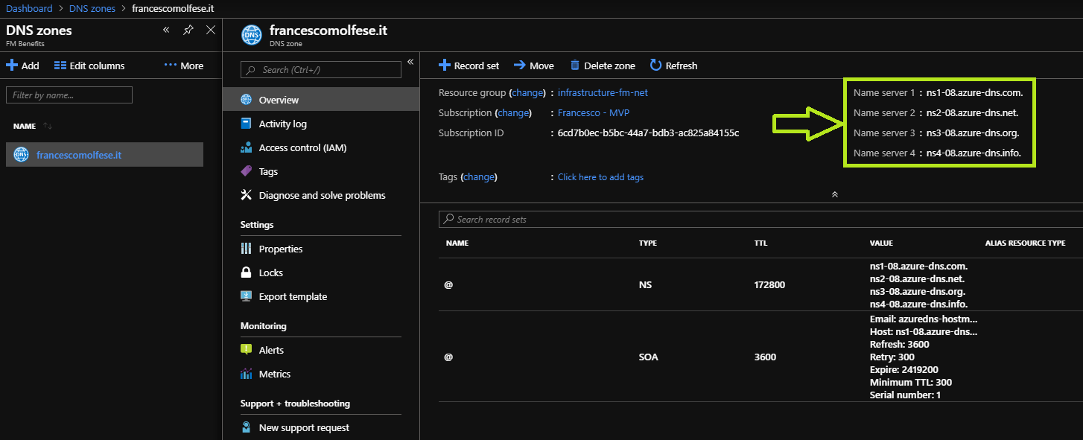The image size is (1083, 440).
Task: Click Delete zone
Action: (x=603, y=66)
